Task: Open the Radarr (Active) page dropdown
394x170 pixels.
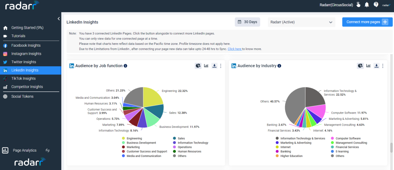Action: (x=302, y=22)
